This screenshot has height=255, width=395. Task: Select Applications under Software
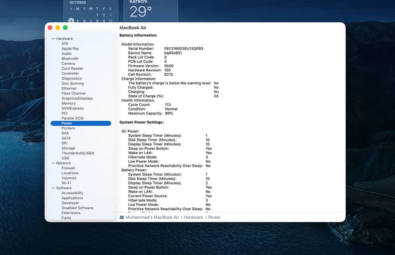pos(72,198)
